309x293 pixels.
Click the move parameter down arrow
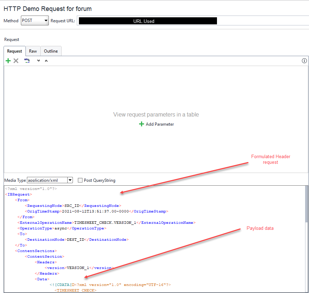click(38, 61)
